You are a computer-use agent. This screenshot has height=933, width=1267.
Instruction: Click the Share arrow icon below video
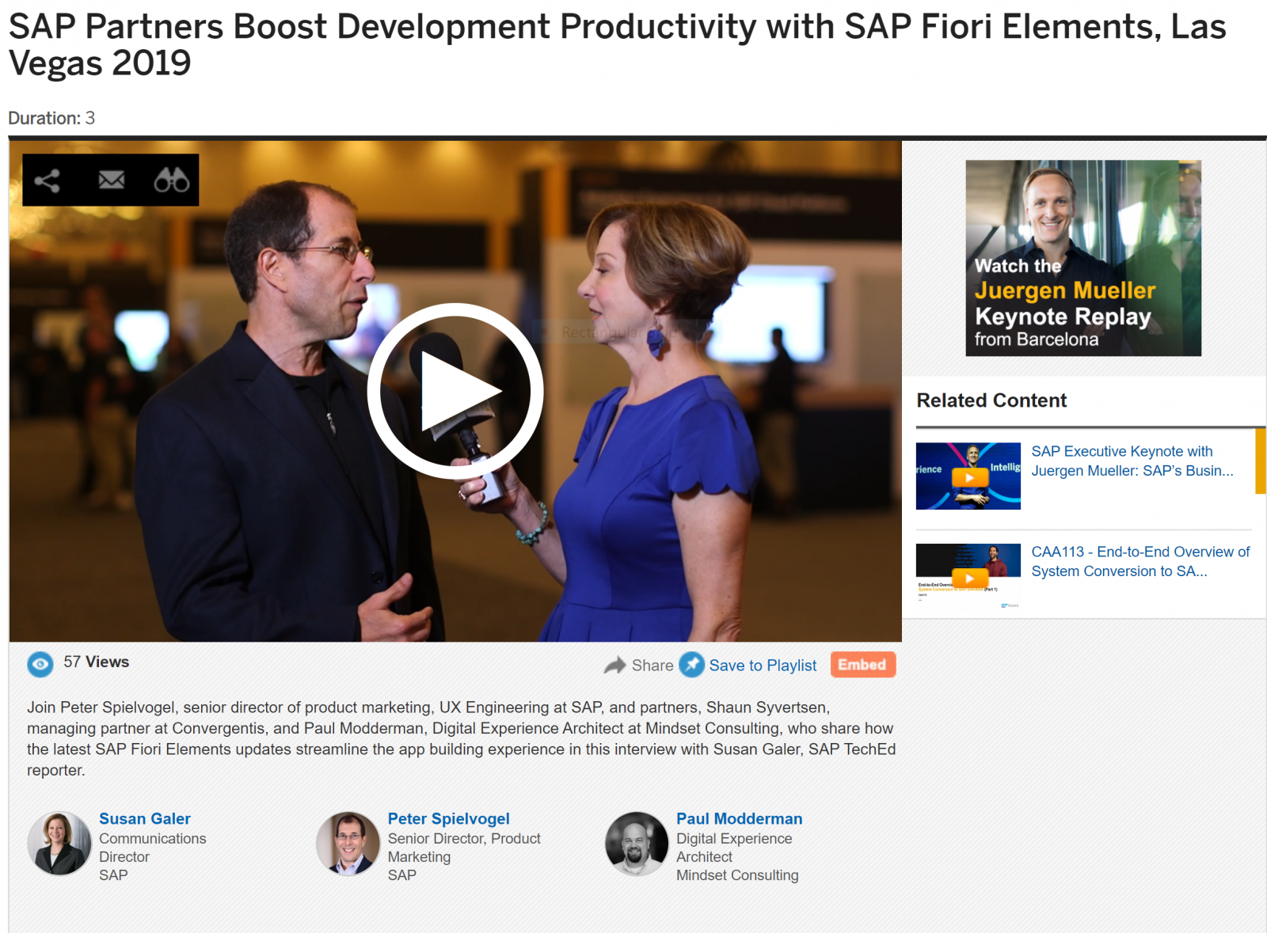[x=614, y=666]
